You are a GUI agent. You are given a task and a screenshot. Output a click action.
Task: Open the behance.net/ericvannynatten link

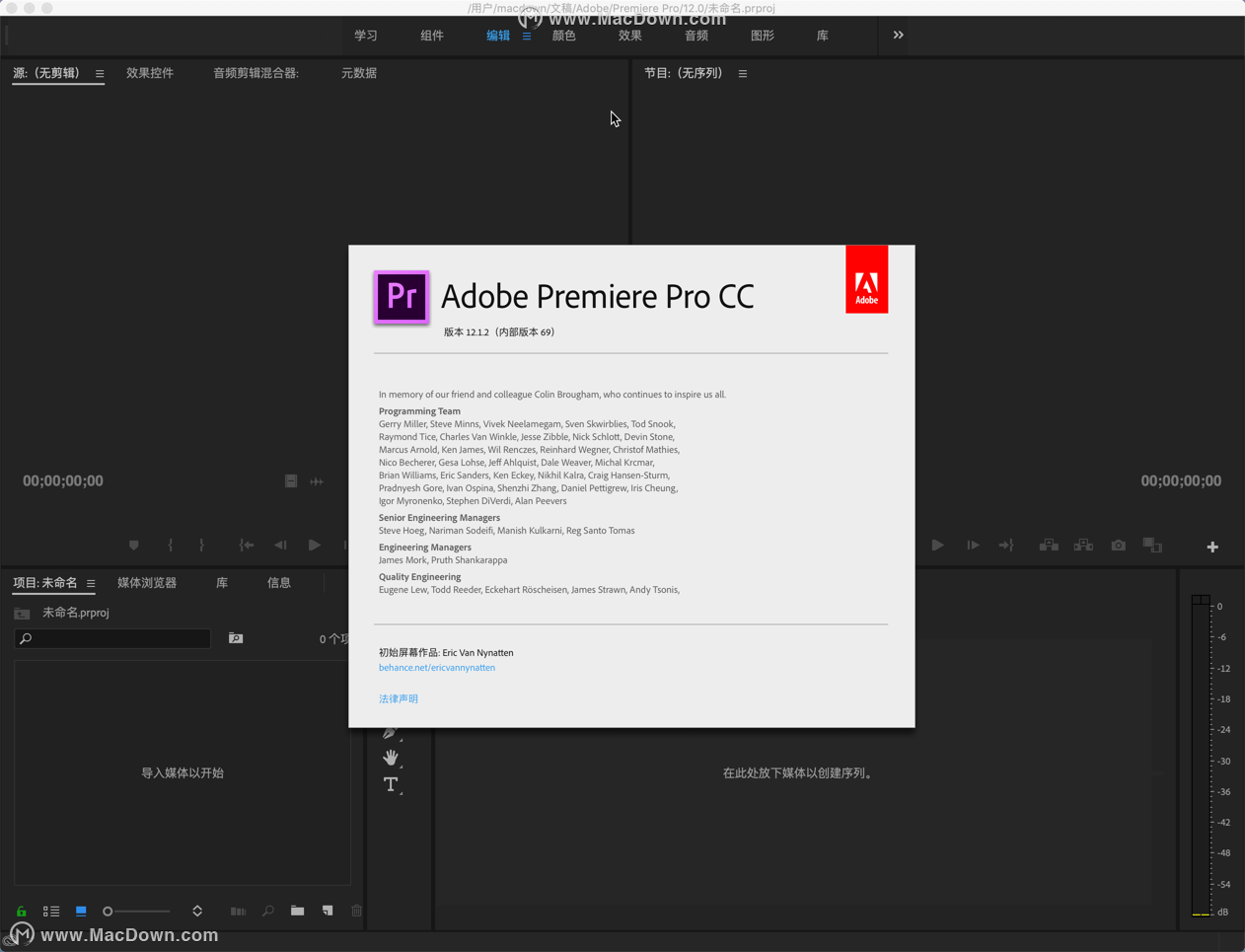pyautogui.click(x=437, y=668)
